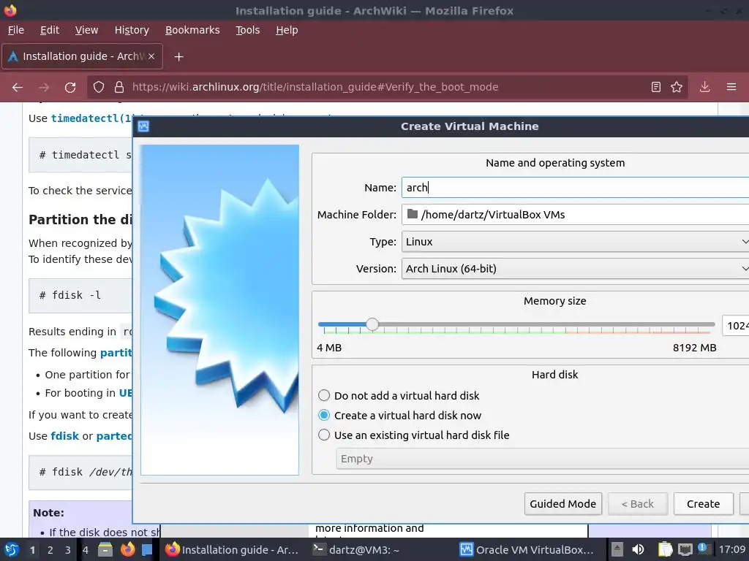Click the Create button
This screenshot has height=561, width=749.
click(703, 504)
